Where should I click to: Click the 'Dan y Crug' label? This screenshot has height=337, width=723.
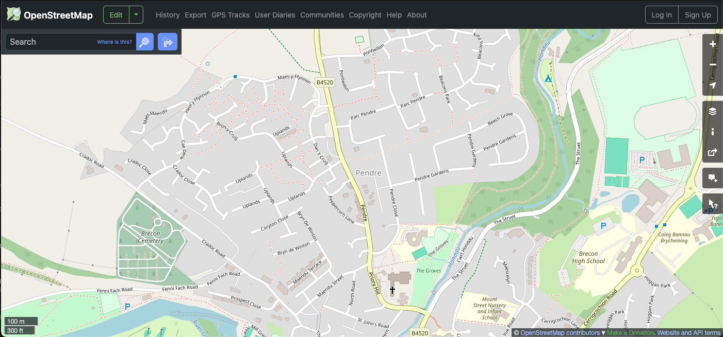coord(320,154)
